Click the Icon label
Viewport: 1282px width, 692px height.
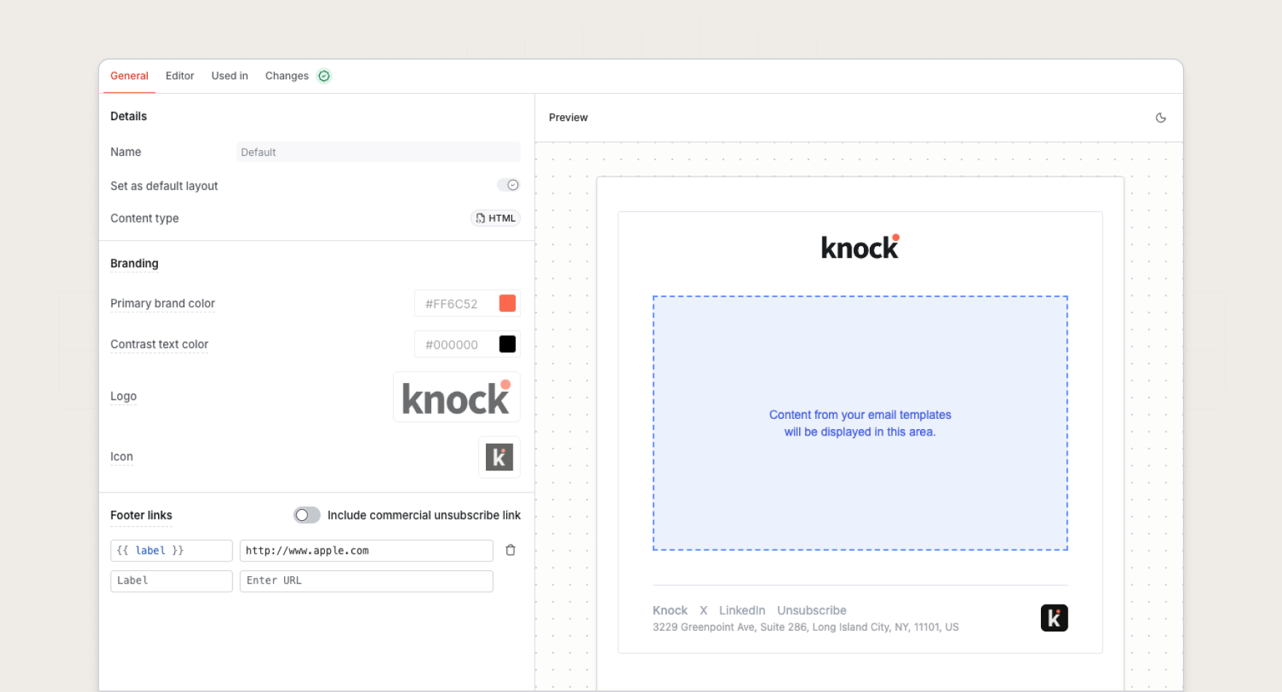(x=122, y=457)
